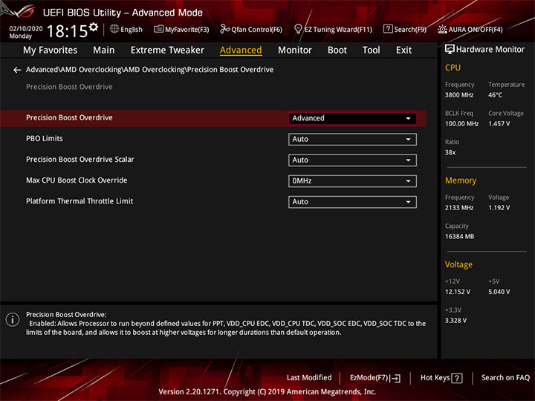Click the CPU heading in Hardware Monitor

point(453,68)
